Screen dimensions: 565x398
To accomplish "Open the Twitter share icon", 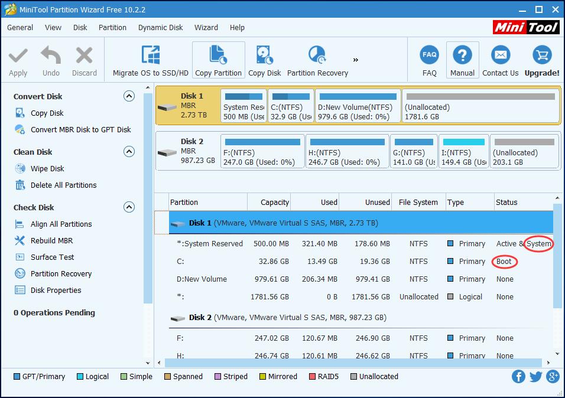I will point(536,377).
